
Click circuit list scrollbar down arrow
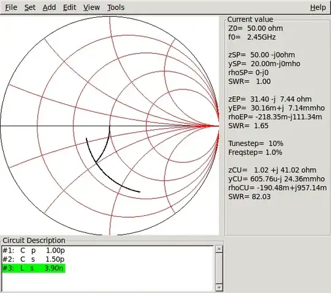219,287
